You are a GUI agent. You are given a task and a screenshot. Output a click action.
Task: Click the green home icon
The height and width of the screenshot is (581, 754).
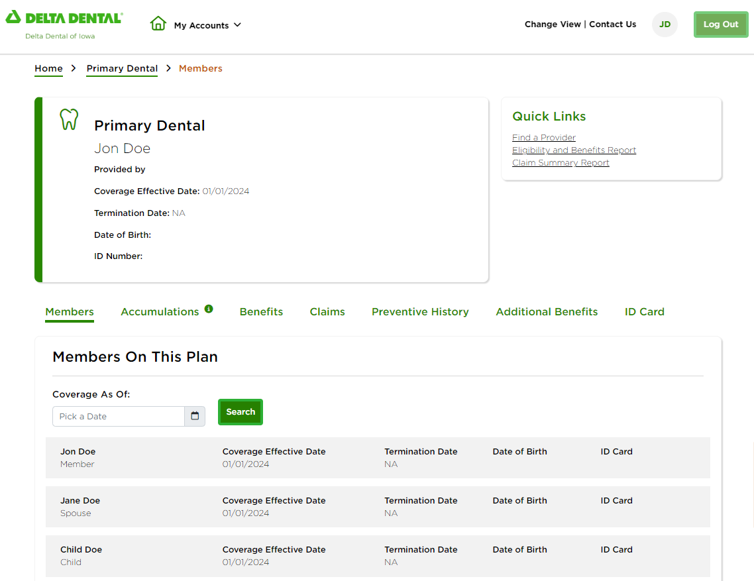point(158,24)
